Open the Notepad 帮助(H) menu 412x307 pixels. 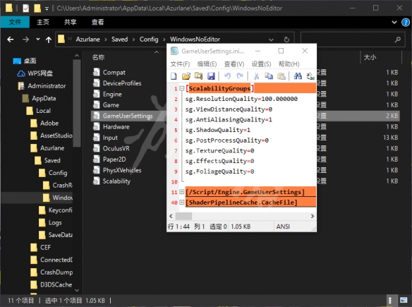(289, 64)
